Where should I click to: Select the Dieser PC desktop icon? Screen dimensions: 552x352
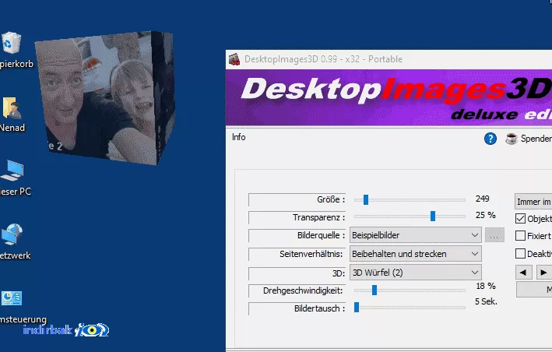point(12,171)
